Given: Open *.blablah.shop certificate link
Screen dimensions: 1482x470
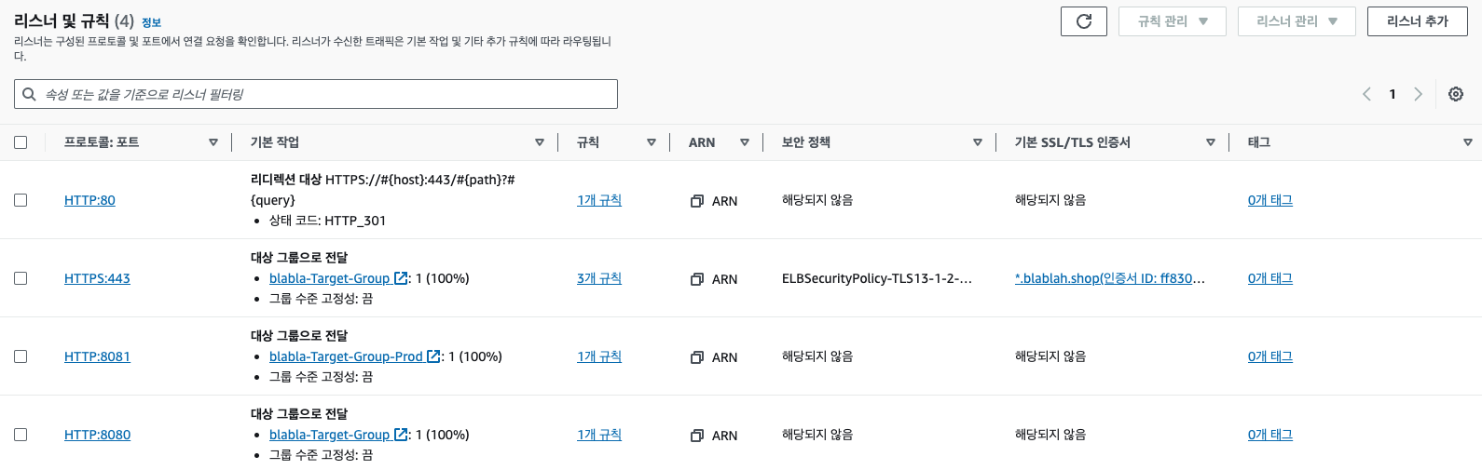Looking at the screenshot, I should pyautogui.click(x=1109, y=278).
